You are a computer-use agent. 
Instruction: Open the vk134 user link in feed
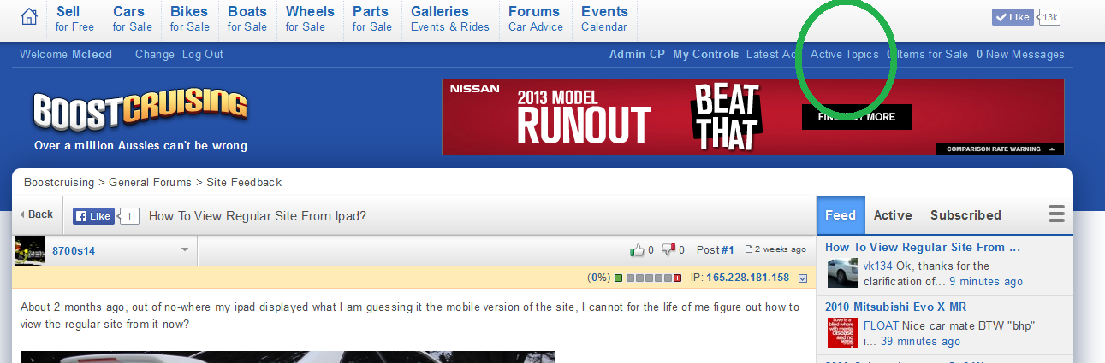pyautogui.click(x=877, y=266)
